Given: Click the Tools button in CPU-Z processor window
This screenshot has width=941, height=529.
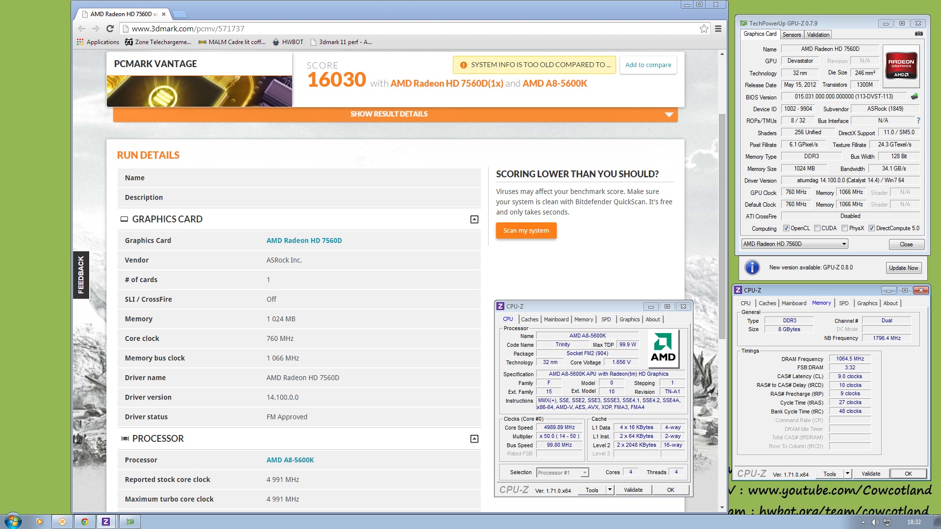Looking at the screenshot, I should click(592, 490).
